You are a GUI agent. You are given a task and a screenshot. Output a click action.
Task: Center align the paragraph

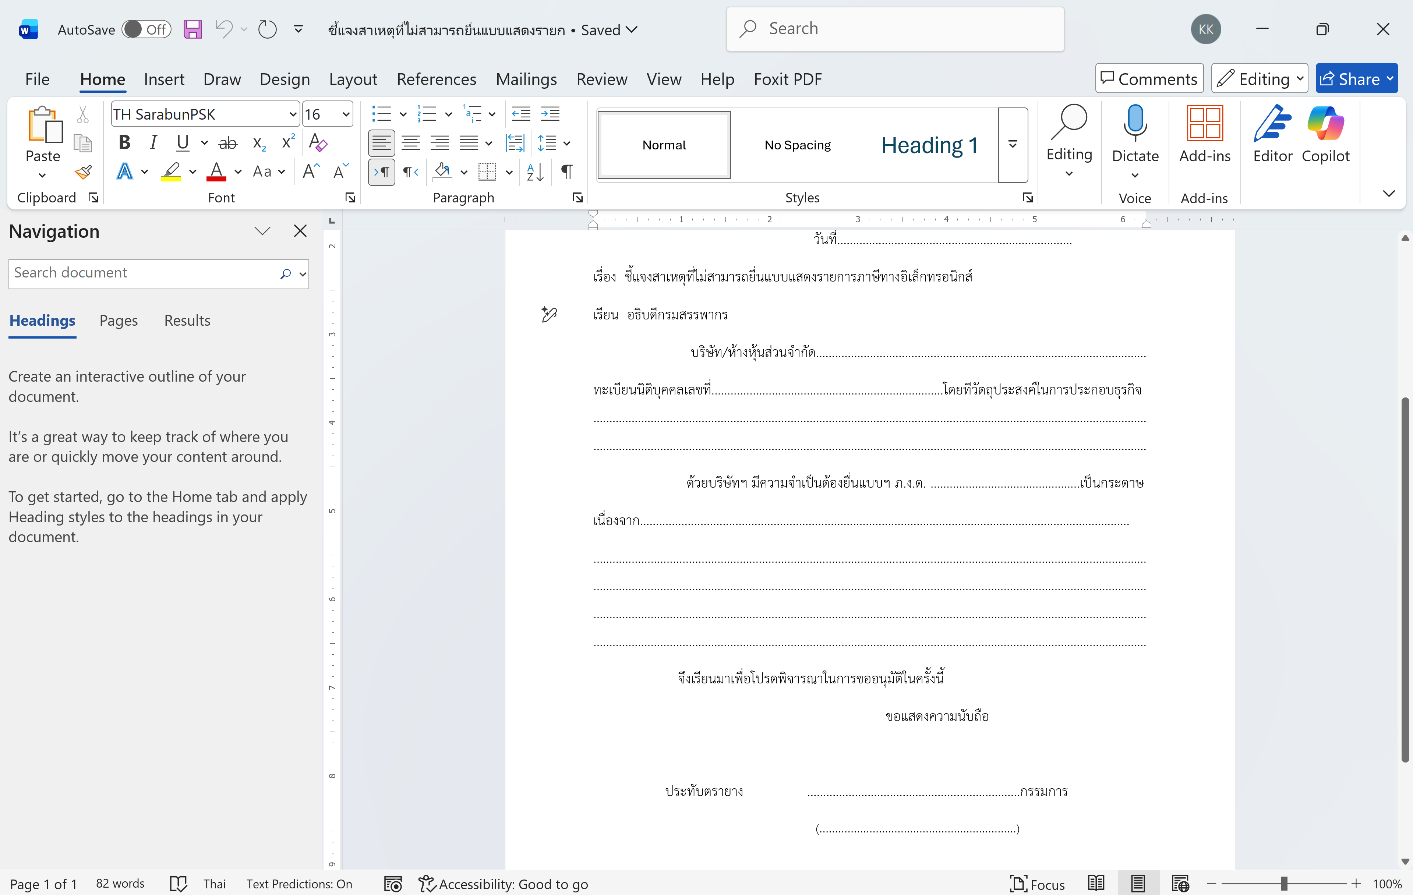[x=410, y=143]
